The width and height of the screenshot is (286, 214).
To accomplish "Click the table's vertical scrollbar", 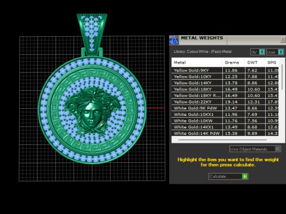I will click(282, 77).
